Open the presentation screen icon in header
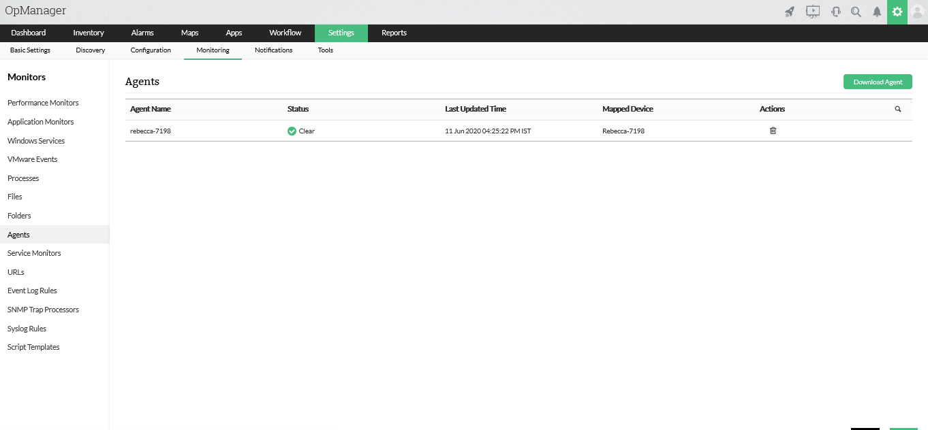Viewport: 928px width, 430px height. pyautogui.click(x=812, y=12)
